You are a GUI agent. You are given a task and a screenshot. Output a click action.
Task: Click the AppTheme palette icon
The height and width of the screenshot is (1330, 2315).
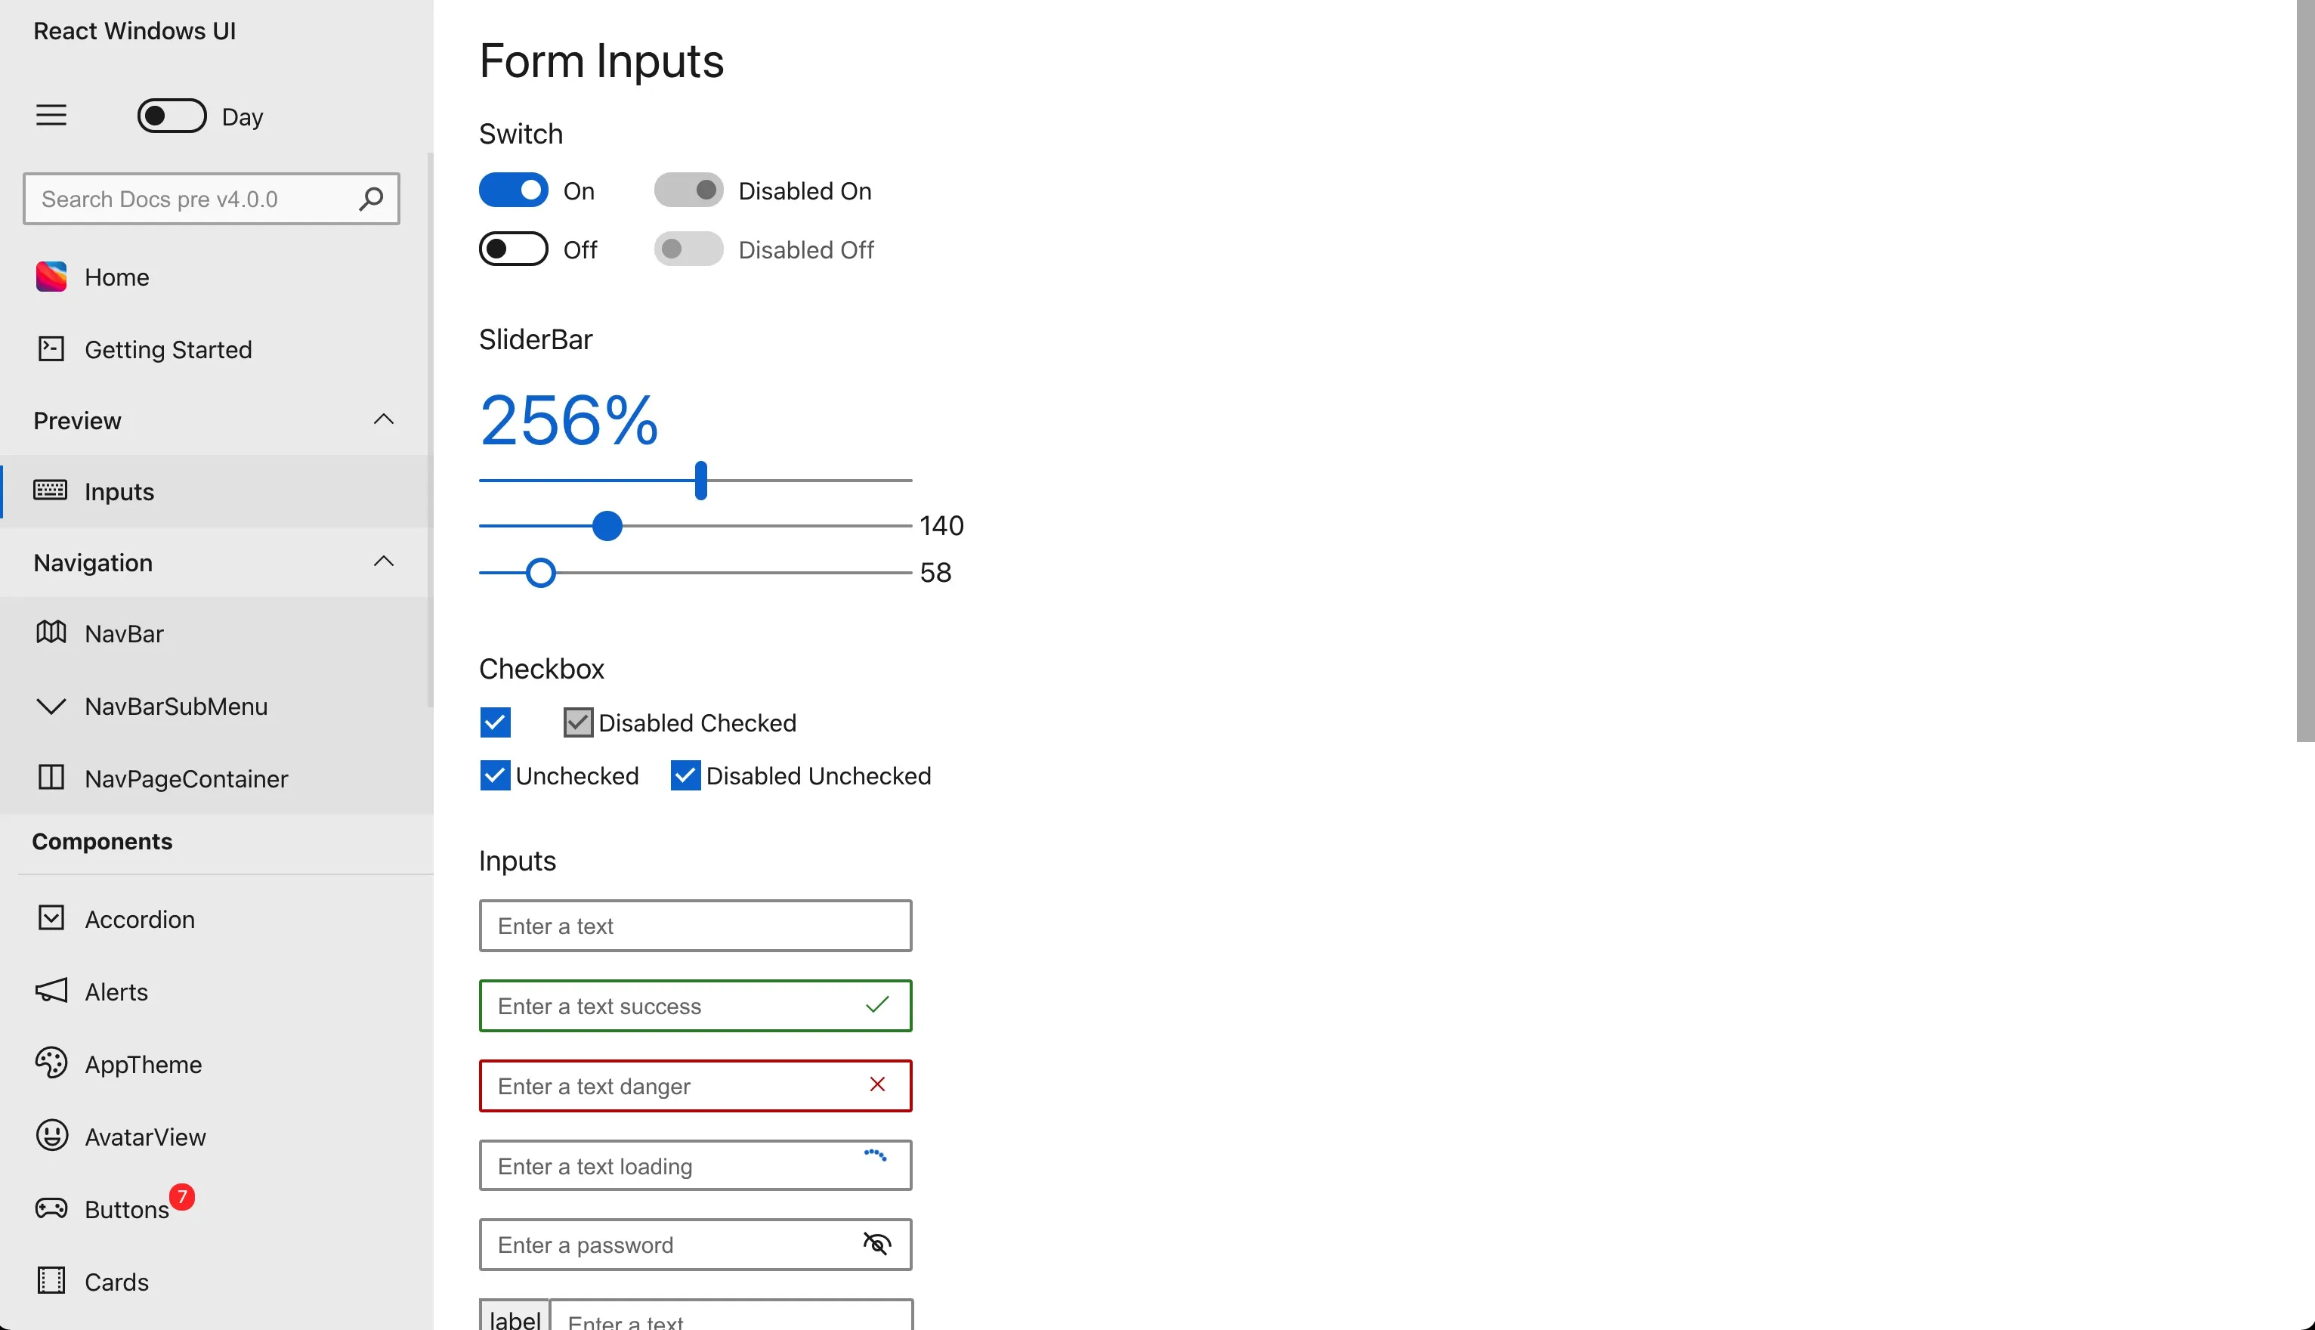tap(51, 1063)
